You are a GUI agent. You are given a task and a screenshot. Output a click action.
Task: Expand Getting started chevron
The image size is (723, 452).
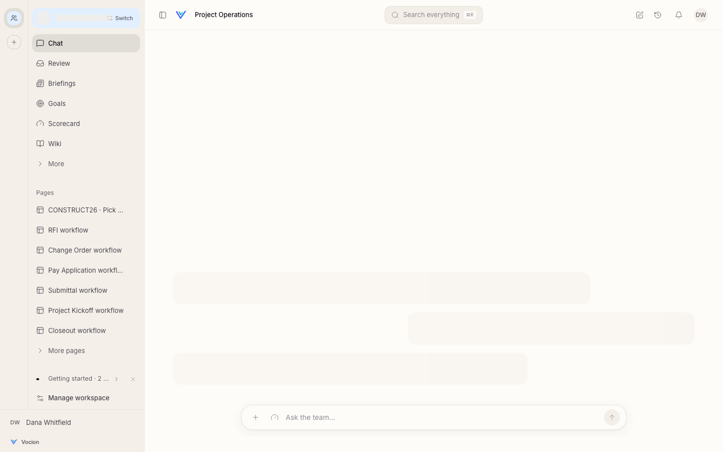click(116, 379)
